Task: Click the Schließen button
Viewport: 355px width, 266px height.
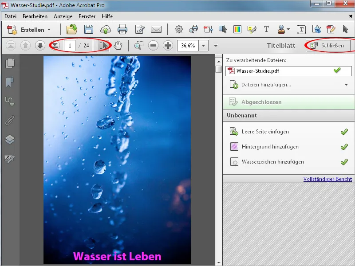Action: pos(328,46)
